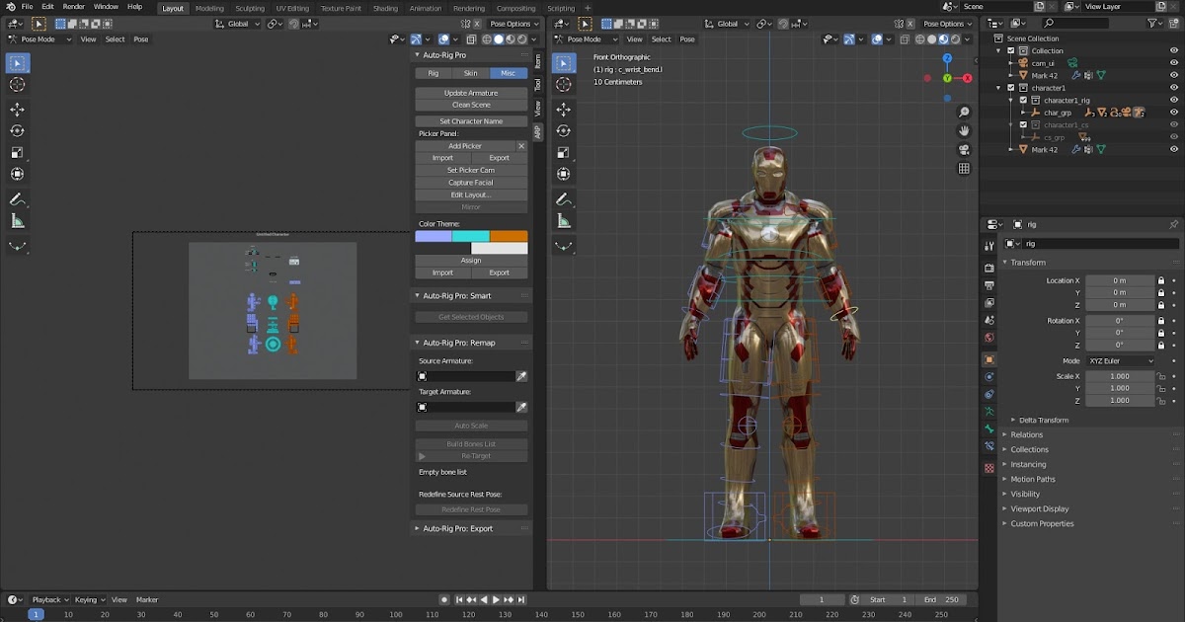Image resolution: width=1185 pixels, height=622 pixels.
Task: Select the Annotate tool in left viewport toolbar
Action: 17,199
